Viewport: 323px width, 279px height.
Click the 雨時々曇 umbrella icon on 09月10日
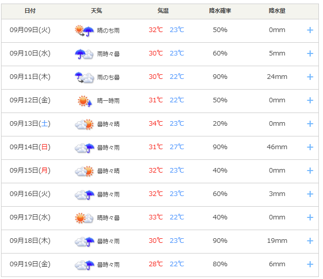(x=84, y=53)
